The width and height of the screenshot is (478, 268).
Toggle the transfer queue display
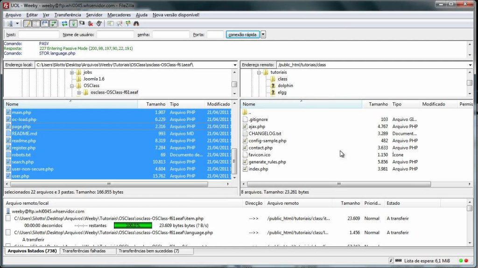click(x=53, y=23)
